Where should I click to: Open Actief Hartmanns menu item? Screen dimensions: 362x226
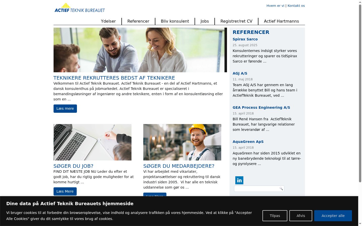coord(282,21)
